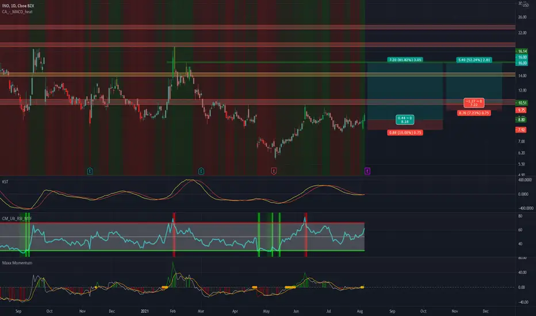Screen dimensions: 536x316
Task: Click the 7.20 (81.82%) 3.05 target label
Action: tap(405, 60)
